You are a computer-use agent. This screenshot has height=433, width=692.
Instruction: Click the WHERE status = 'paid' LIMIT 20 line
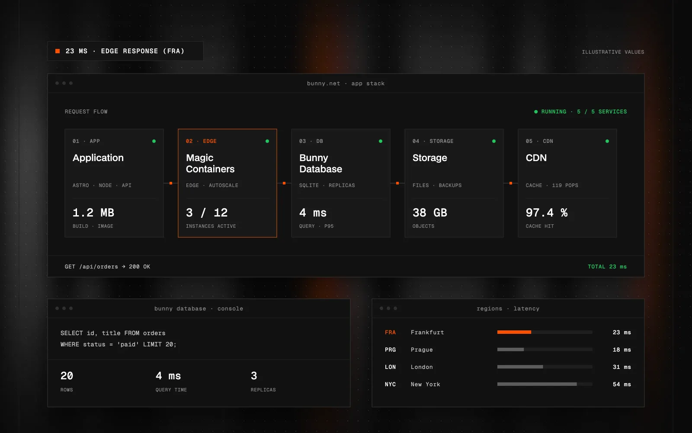tap(119, 344)
